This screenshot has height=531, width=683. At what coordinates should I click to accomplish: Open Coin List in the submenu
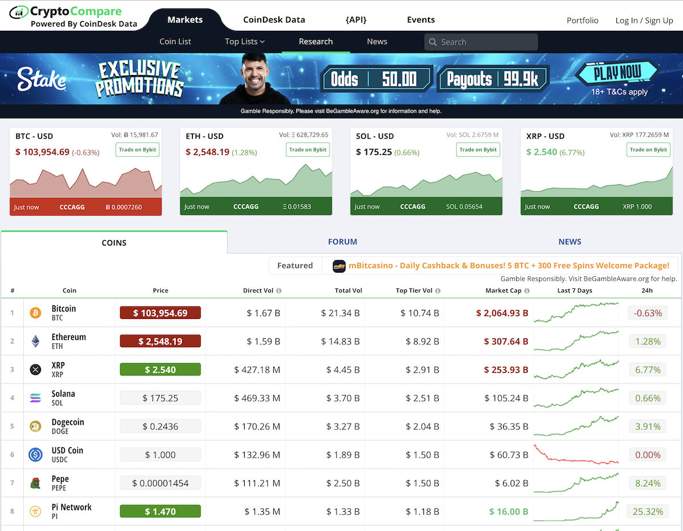click(175, 42)
